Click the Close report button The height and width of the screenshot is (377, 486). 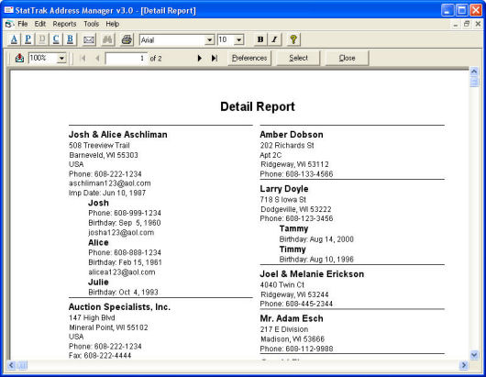(x=347, y=58)
